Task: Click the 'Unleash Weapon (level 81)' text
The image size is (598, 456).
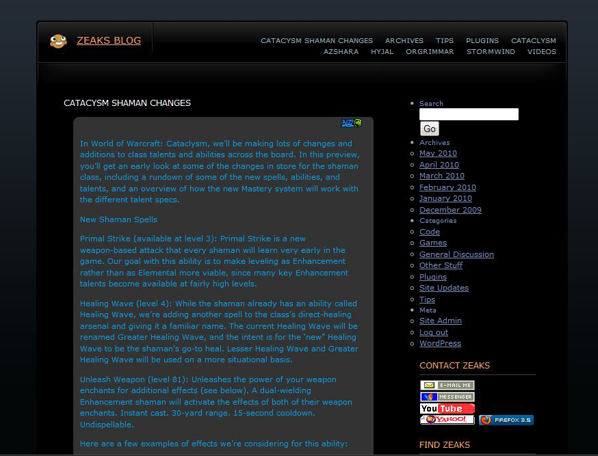Action: pyautogui.click(x=134, y=379)
